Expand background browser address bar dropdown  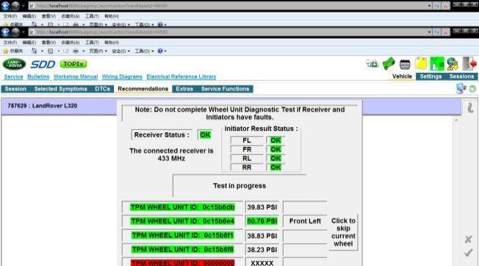(x=430, y=6)
